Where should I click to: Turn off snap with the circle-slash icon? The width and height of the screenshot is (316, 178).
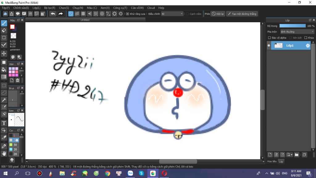71,14
